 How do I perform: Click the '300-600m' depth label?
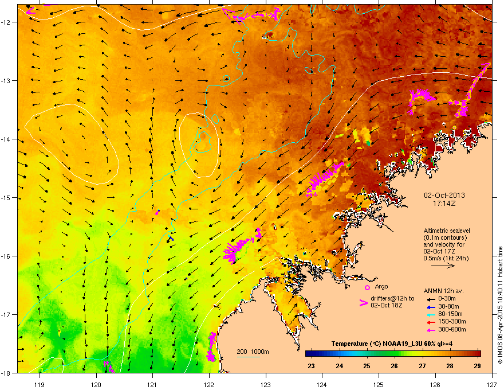(452, 329)
